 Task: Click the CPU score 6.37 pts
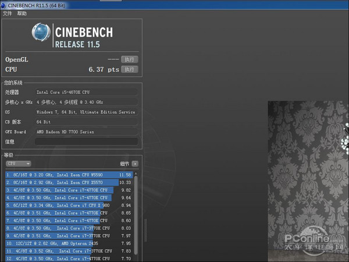pyautogui.click(x=104, y=69)
